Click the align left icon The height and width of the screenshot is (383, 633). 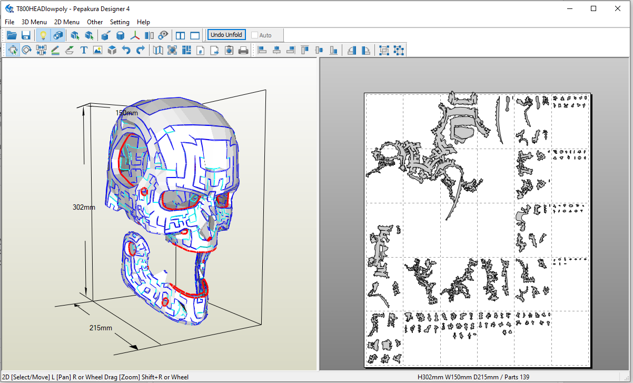262,50
